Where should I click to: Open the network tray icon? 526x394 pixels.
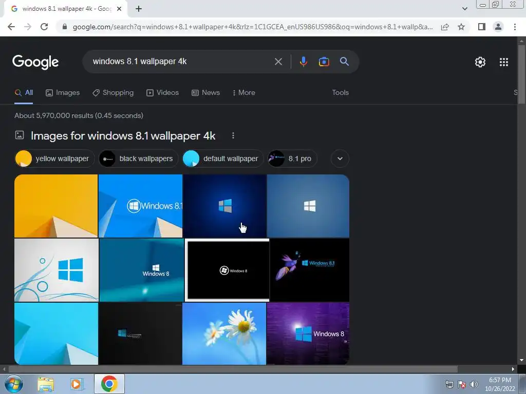[449, 384]
